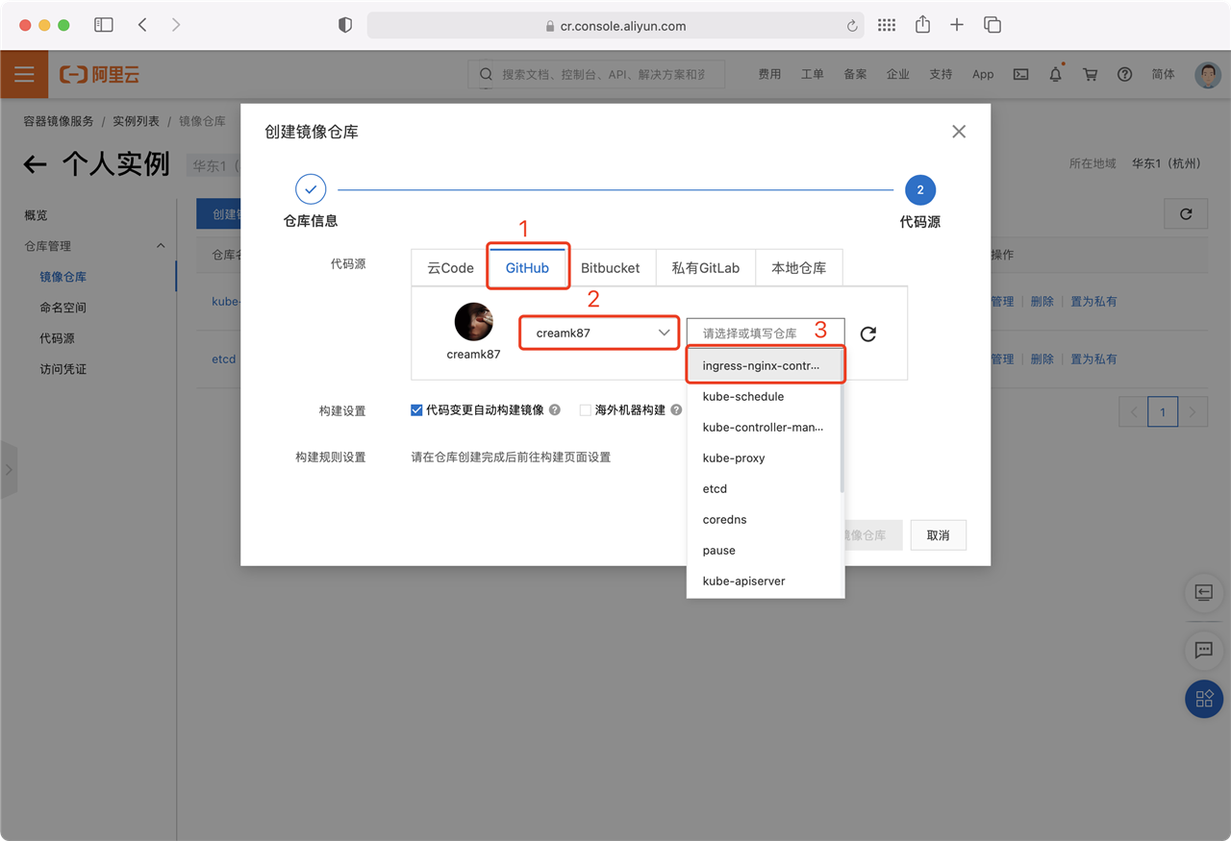Close the 创建镜像仓库 dialog
Image resolution: width=1231 pixels, height=841 pixels.
(959, 132)
